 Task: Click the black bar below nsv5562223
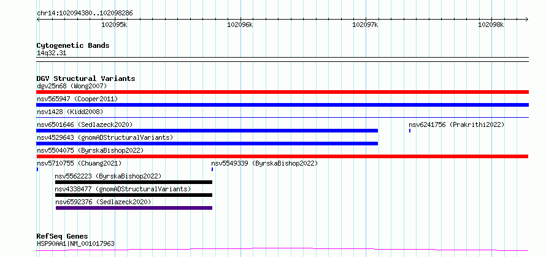(133, 182)
